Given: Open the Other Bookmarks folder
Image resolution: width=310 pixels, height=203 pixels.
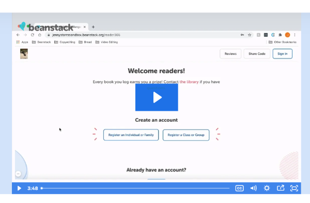Looking at the screenshot, I should [x=283, y=42].
